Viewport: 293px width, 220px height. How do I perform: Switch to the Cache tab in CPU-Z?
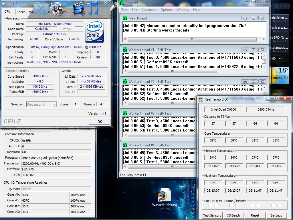pyautogui.click(x=21, y=12)
